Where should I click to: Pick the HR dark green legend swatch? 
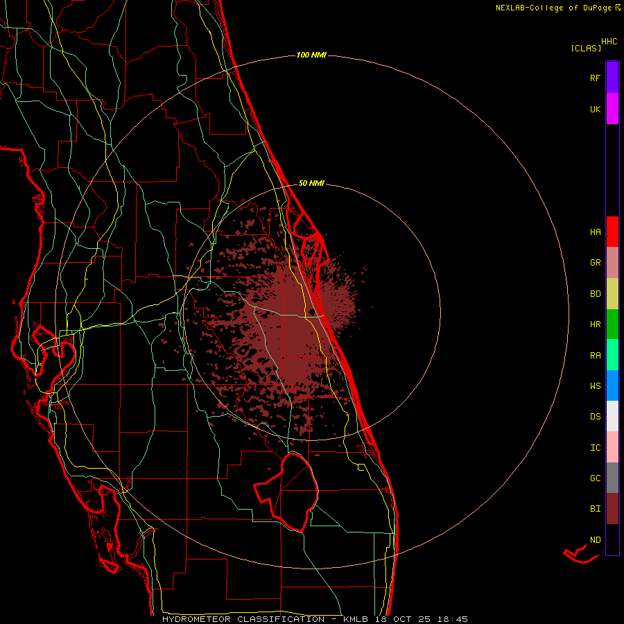click(x=612, y=324)
